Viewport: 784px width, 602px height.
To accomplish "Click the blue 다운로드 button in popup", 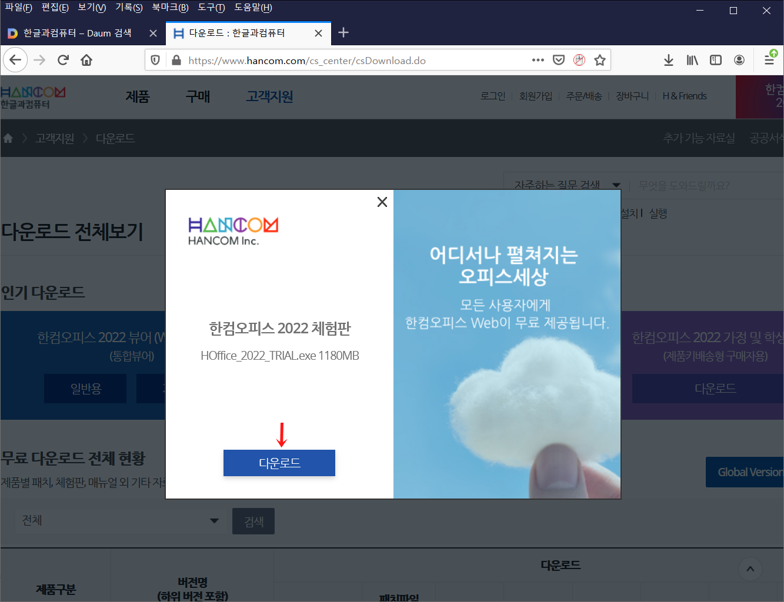I will (x=279, y=463).
